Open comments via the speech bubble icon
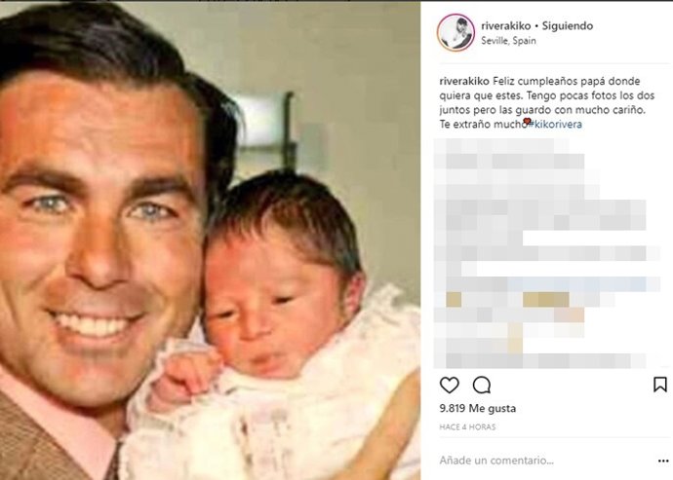673x480 pixels. pyautogui.click(x=482, y=385)
